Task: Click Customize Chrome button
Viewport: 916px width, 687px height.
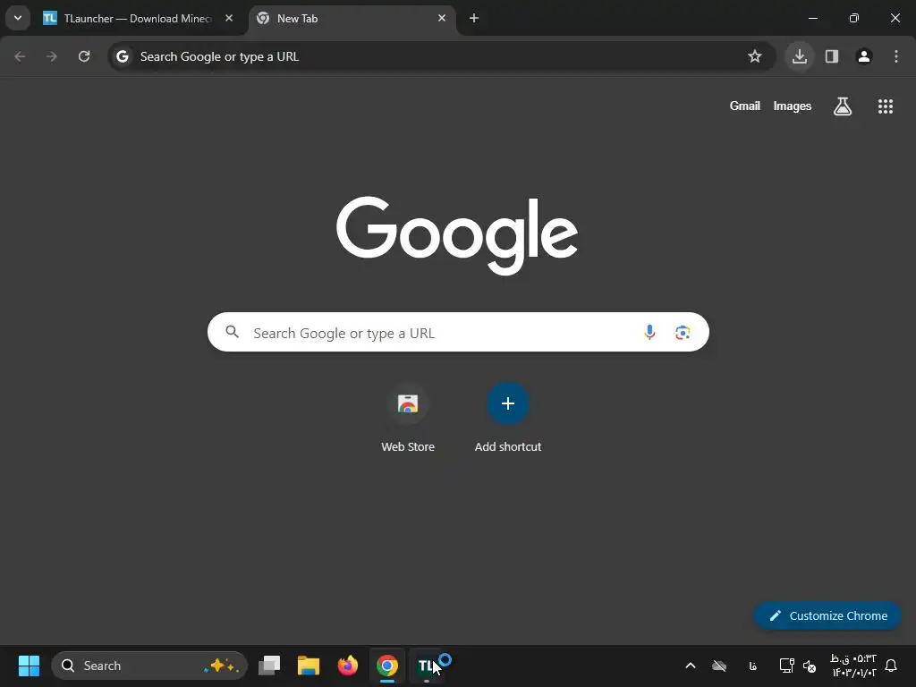Action: click(x=827, y=615)
